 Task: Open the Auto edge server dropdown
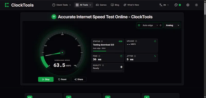150,25
